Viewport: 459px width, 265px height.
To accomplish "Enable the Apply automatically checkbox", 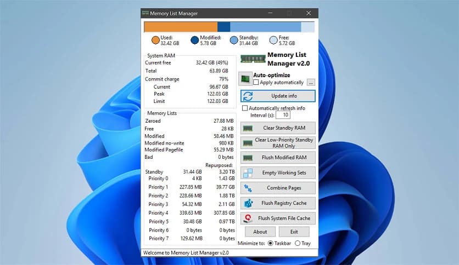I will click(256, 82).
